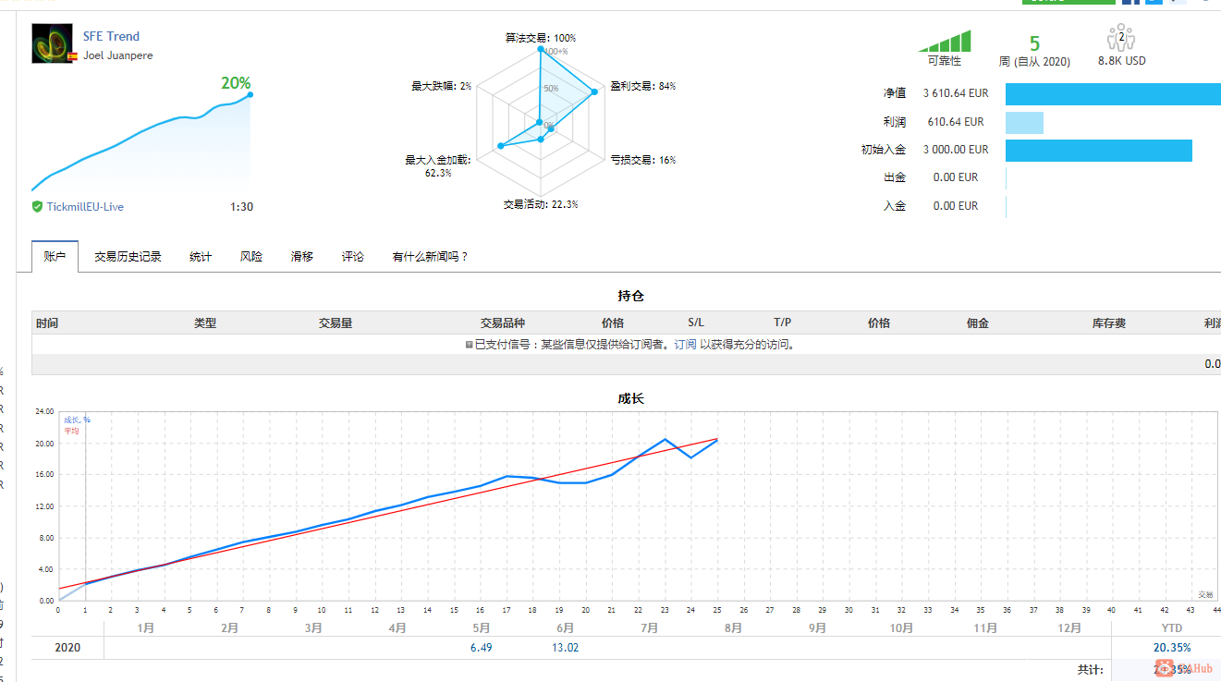Click the S/L column header
This screenshot has height=682, width=1221.
696,323
